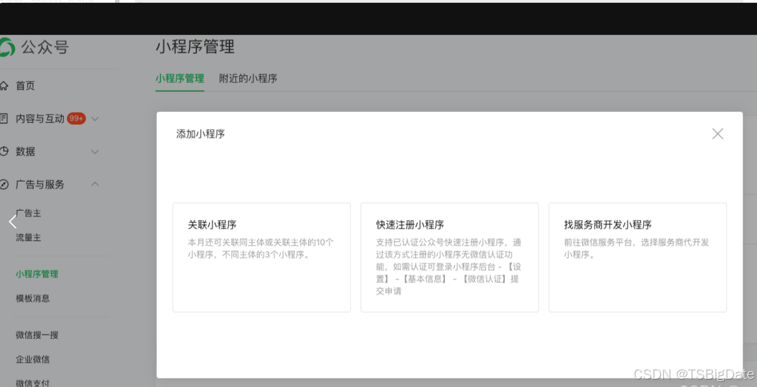The height and width of the screenshot is (387, 757).
Task: Open 广告主 in the sidebar
Action: point(28,213)
